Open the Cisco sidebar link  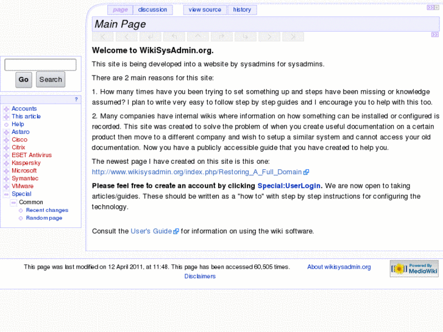(19, 140)
